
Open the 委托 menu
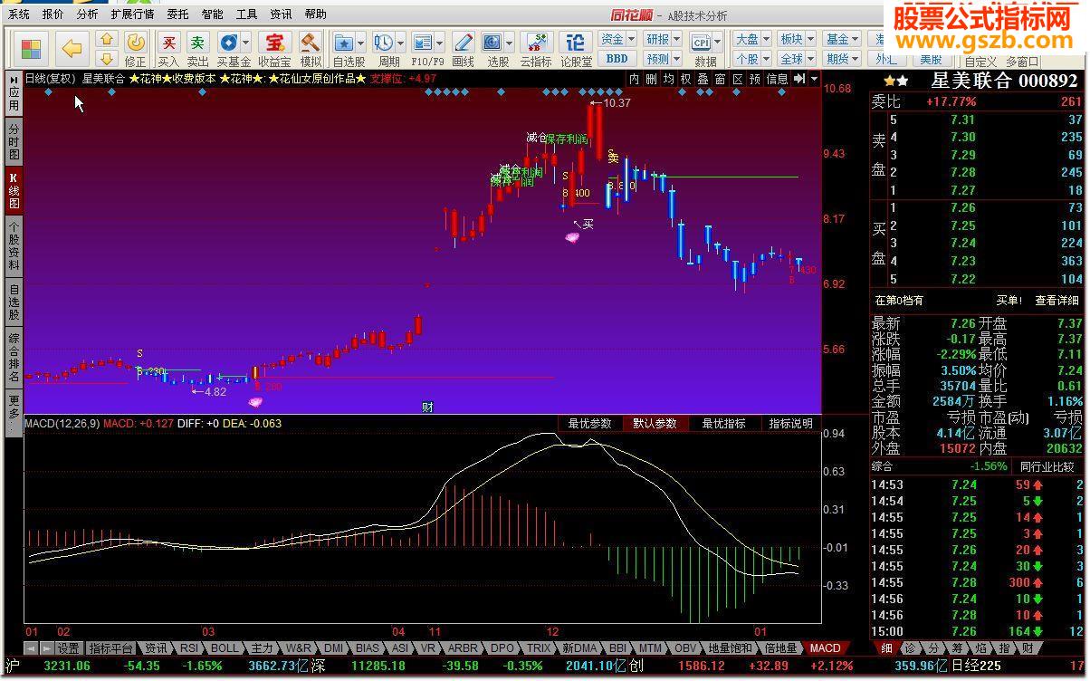click(178, 14)
